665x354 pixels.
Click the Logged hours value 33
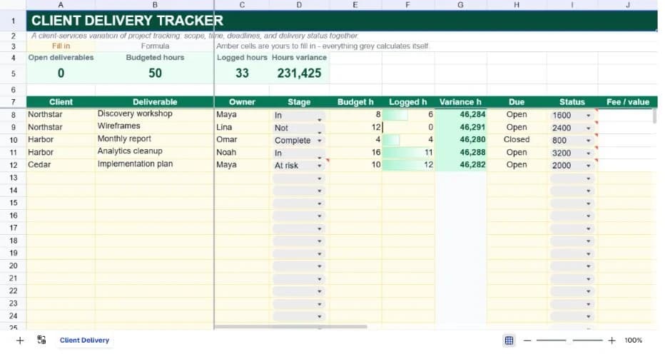[242, 73]
